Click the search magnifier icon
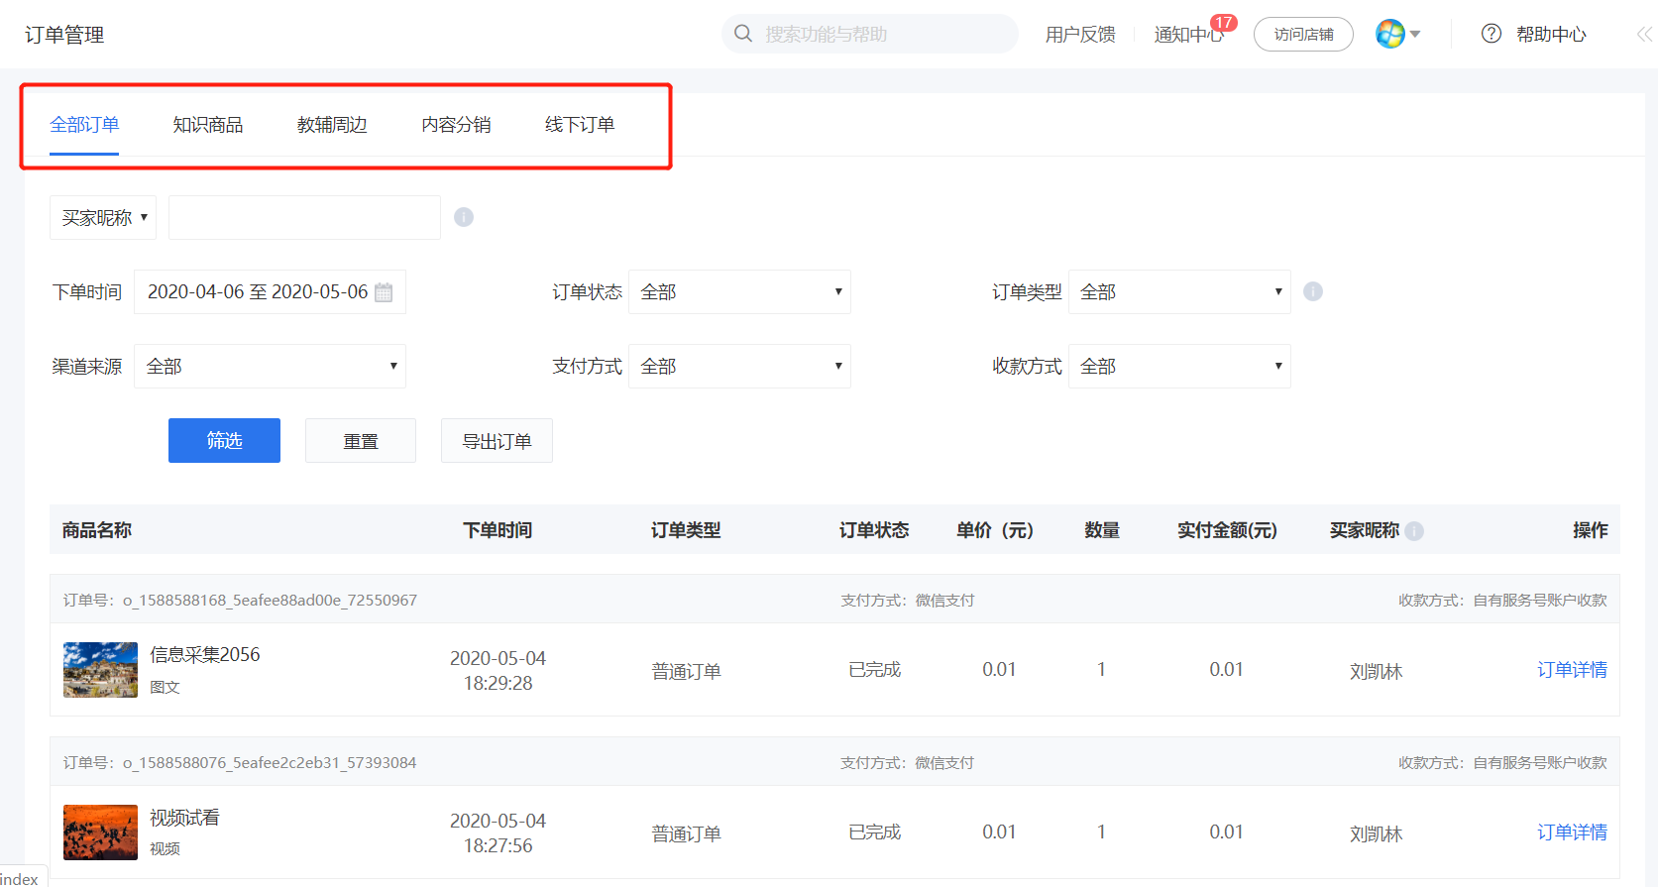The image size is (1658, 887). [743, 34]
